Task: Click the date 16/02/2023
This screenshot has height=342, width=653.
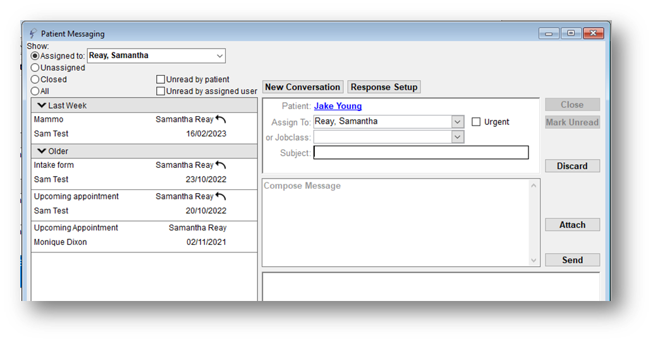Action: 206,134
